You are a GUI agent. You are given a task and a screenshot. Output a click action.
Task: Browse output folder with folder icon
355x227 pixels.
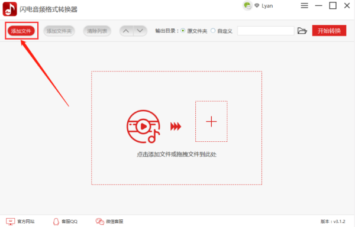tap(302, 31)
